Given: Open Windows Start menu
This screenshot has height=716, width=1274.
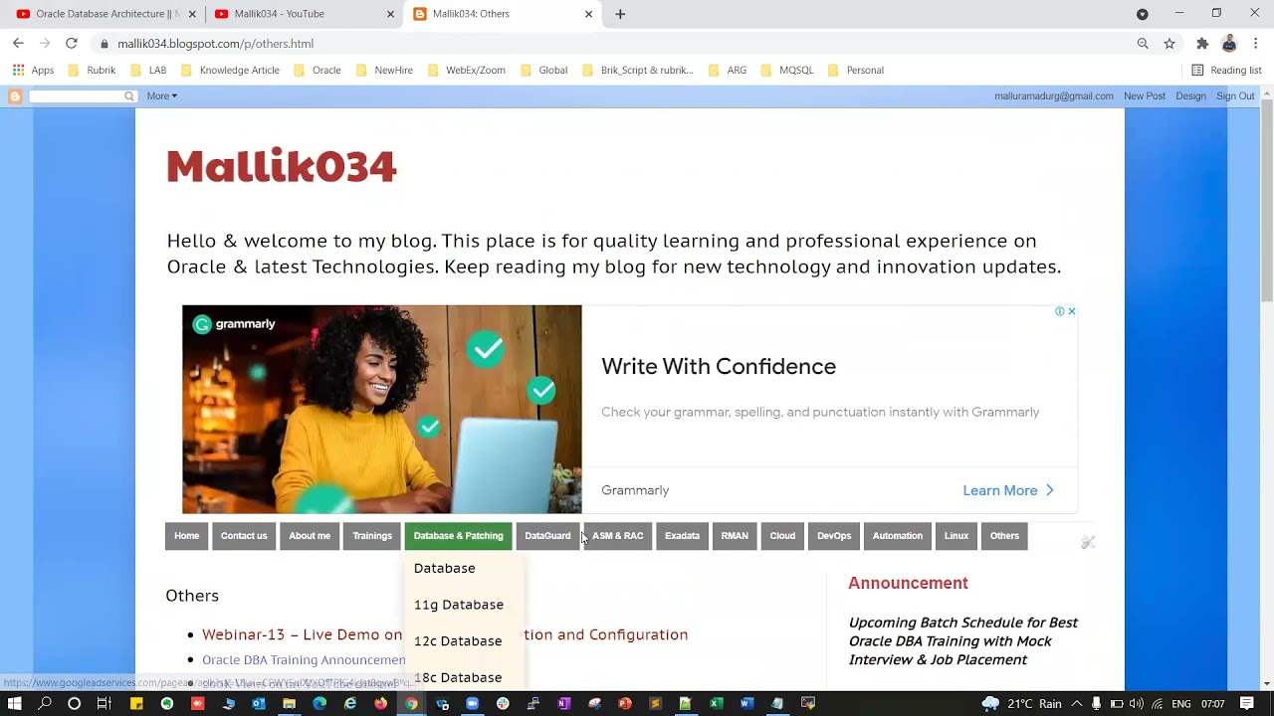Looking at the screenshot, I should click(14, 703).
